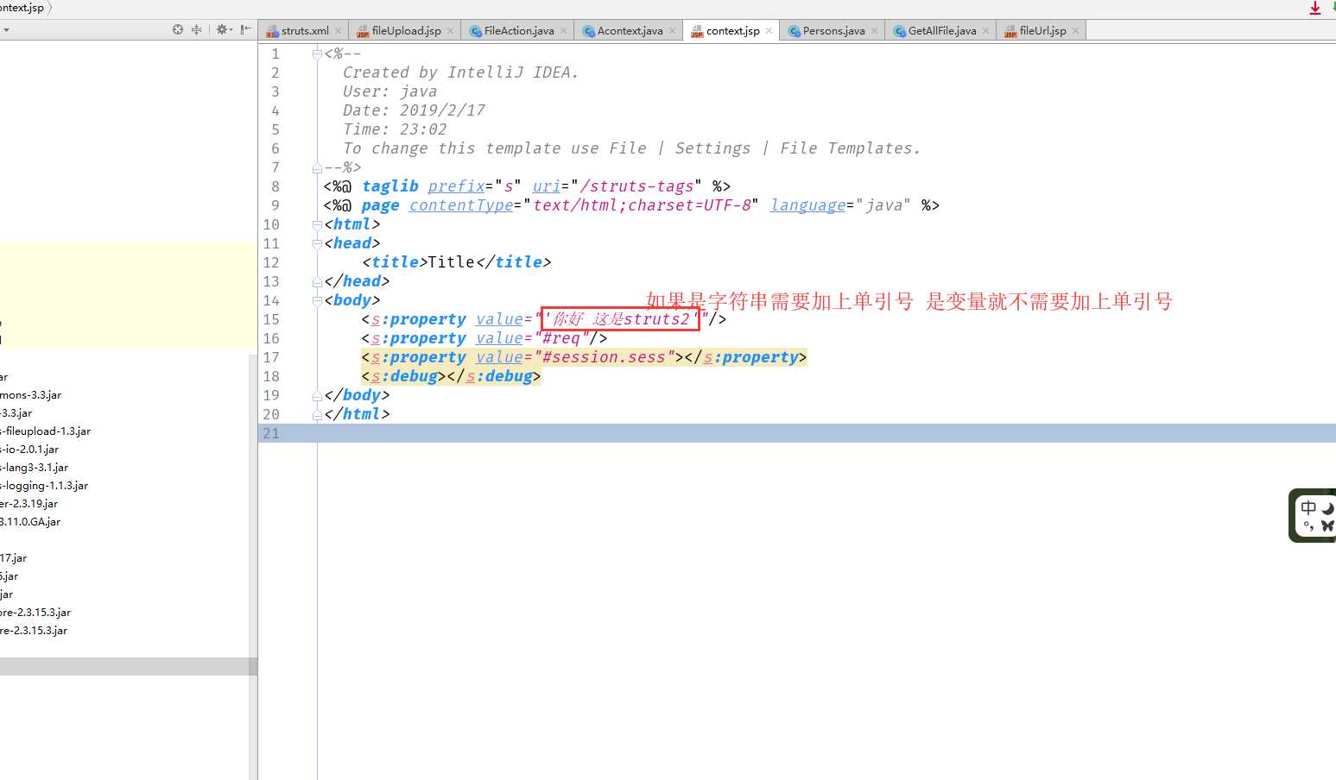Select the 3.11.0.GA.jar library entry

(30, 522)
